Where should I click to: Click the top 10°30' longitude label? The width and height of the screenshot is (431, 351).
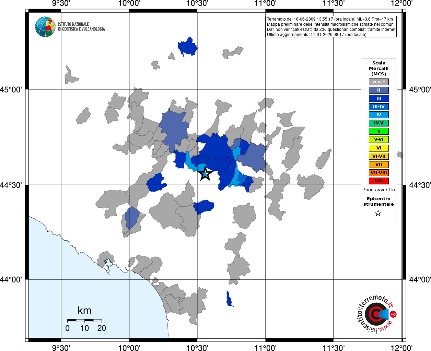[x=197, y=3]
